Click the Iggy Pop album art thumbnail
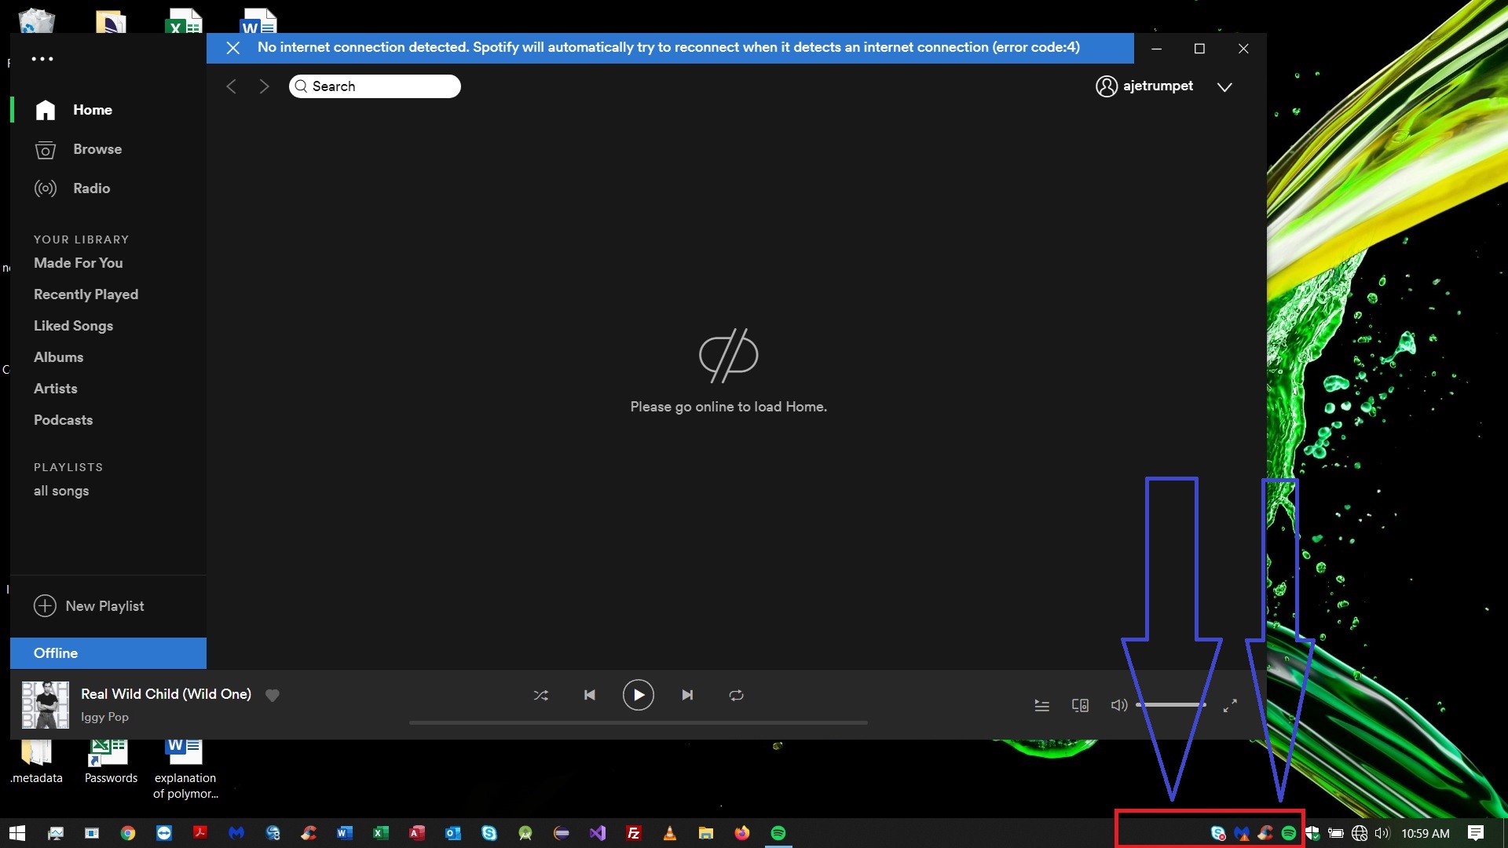Image resolution: width=1508 pixels, height=848 pixels. tap(45, 704)
